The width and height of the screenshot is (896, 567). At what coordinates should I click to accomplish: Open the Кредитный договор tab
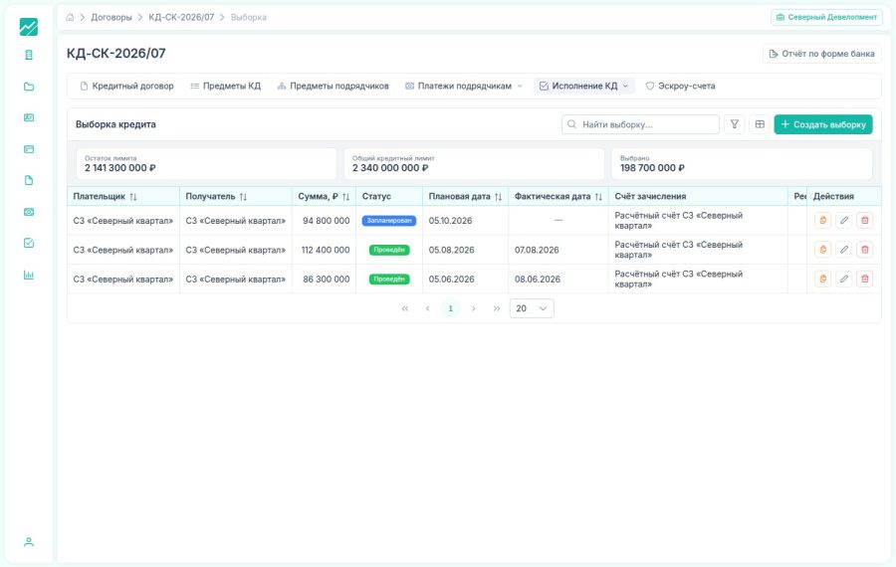tap(126, 86)
